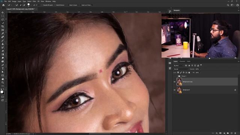Select the Clone Stamp tool
Viewport: 240px width, 135px height.
point(3,44)
